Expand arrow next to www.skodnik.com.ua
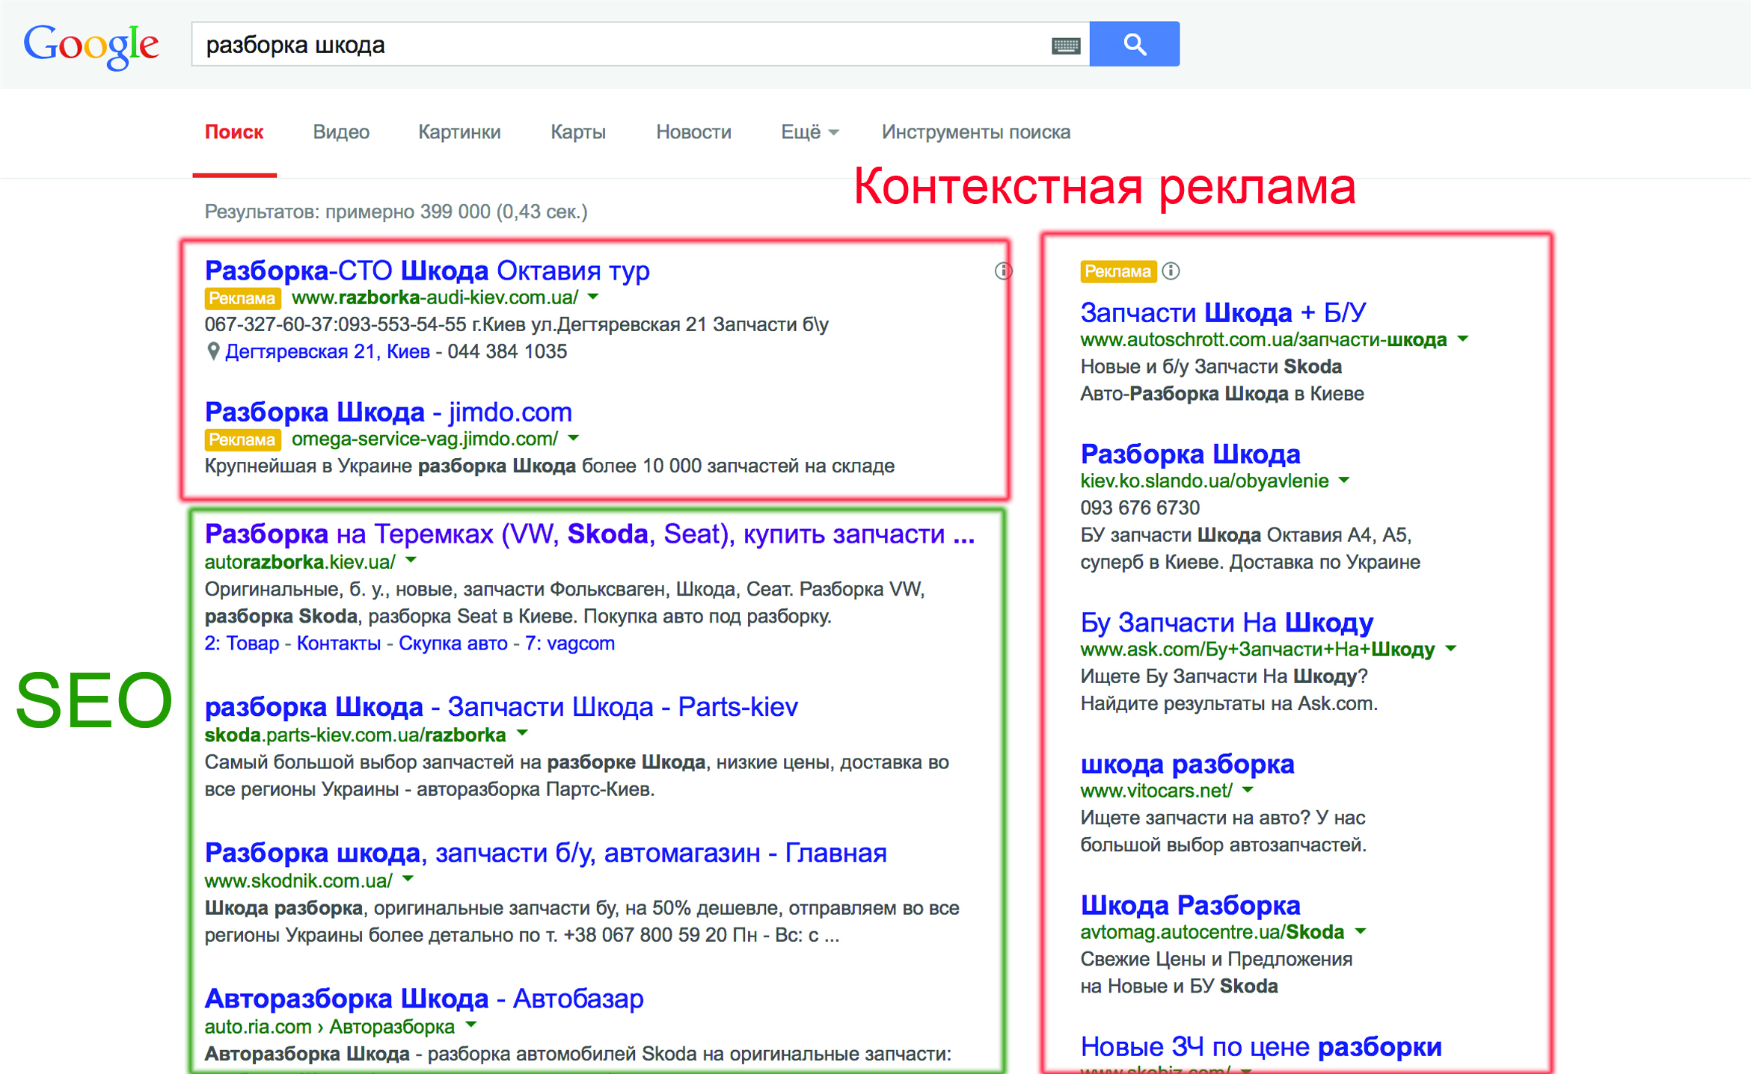1751x1074 pixels. 408,880
